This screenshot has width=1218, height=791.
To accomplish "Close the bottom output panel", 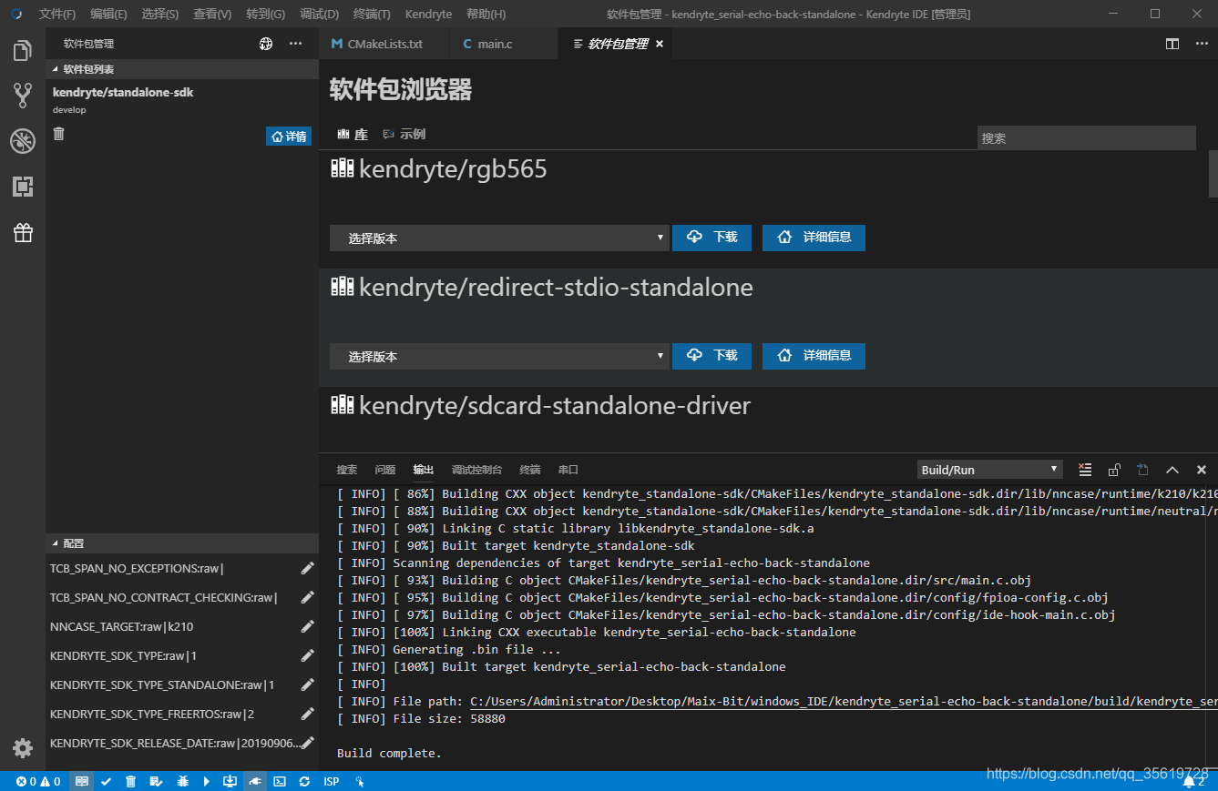I will [x=1202, y=470].
